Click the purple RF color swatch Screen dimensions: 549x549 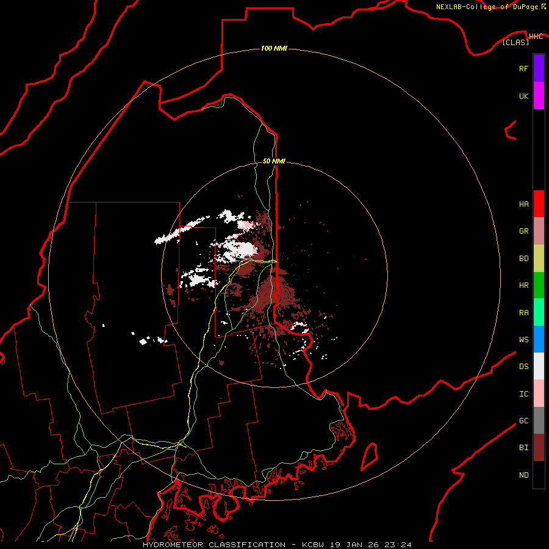tap(539, 68)
